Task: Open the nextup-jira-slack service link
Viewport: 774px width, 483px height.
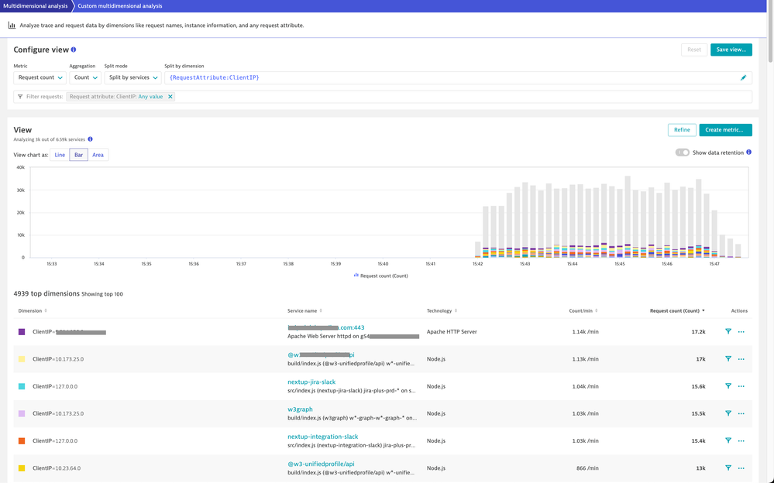Action: (311, 382)
